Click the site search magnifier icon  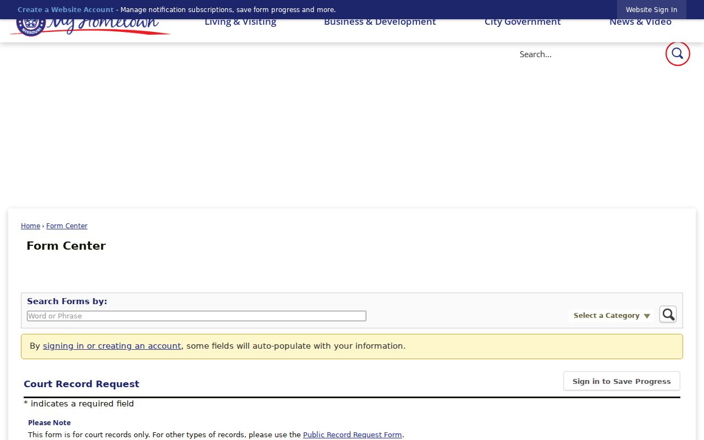(x=678, y=54)
